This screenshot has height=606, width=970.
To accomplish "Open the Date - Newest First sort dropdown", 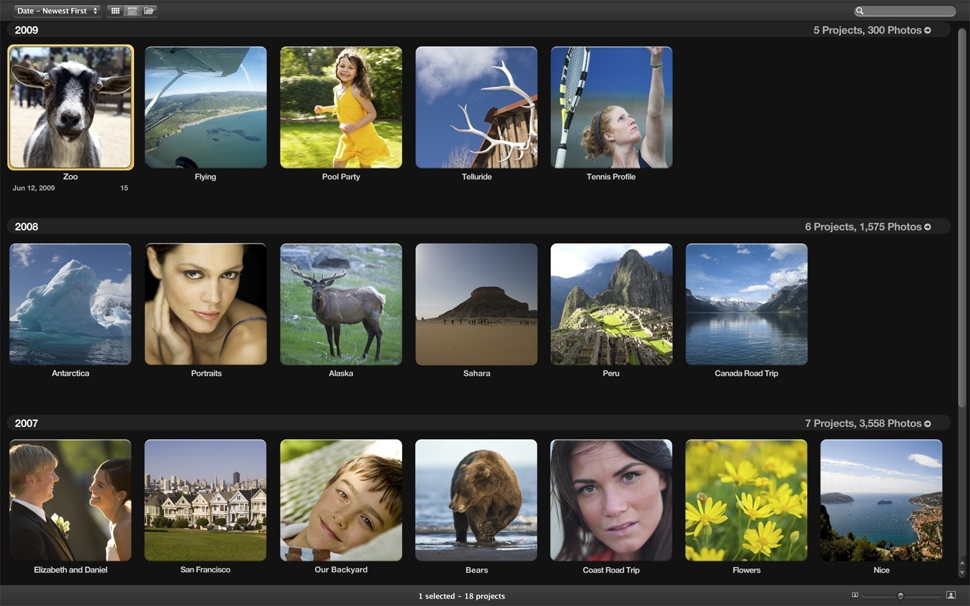I will pos(57,11).
